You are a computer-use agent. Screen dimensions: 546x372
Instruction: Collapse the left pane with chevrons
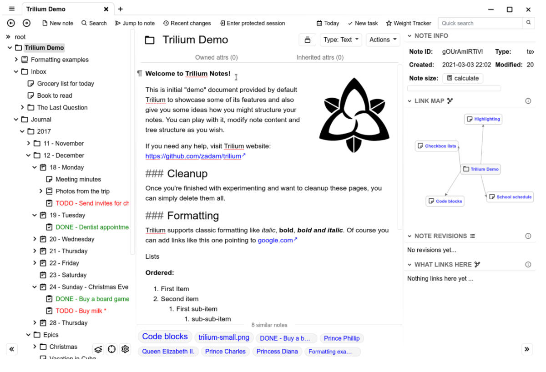[11, 349]
